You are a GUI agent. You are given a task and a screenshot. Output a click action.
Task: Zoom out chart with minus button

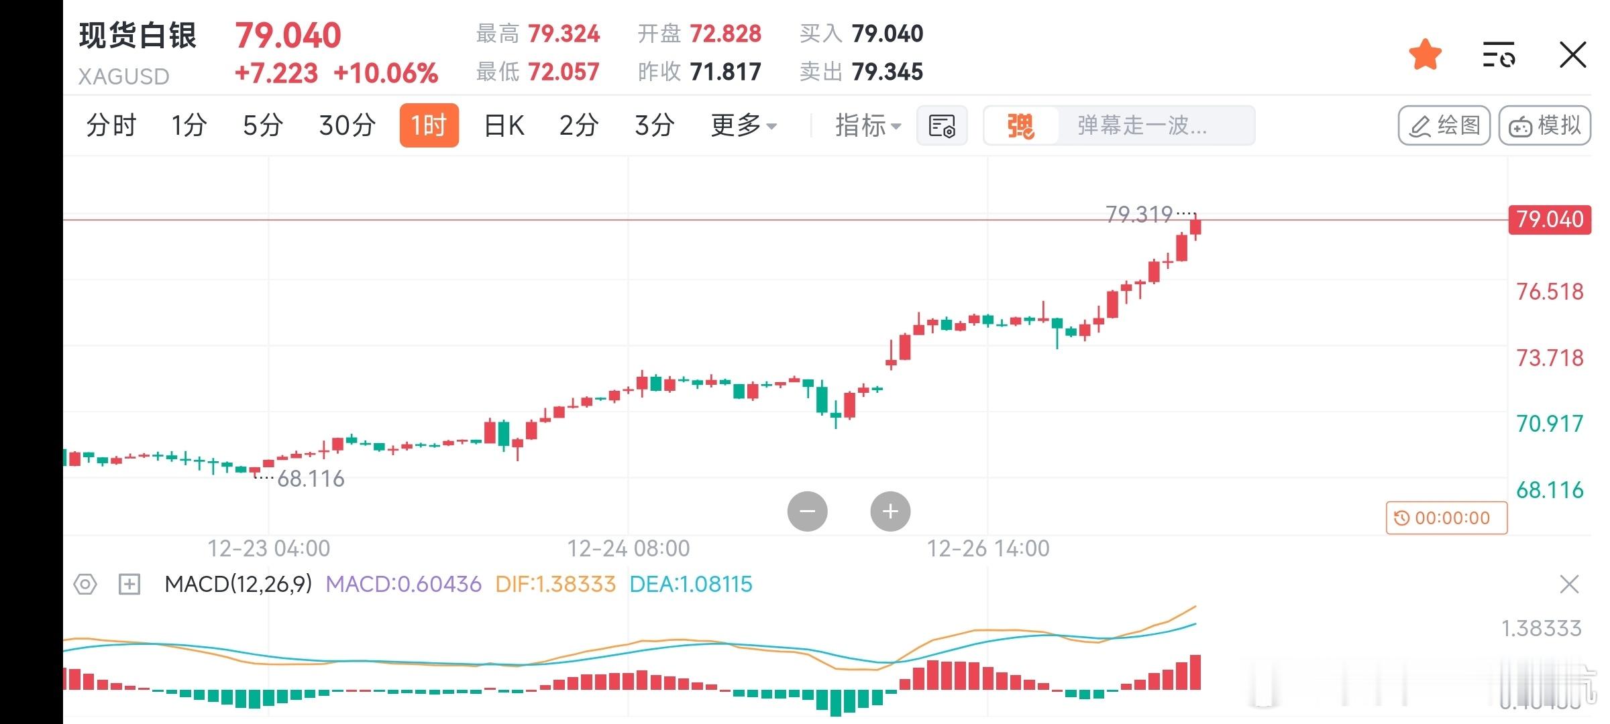[x=807, y=511]
